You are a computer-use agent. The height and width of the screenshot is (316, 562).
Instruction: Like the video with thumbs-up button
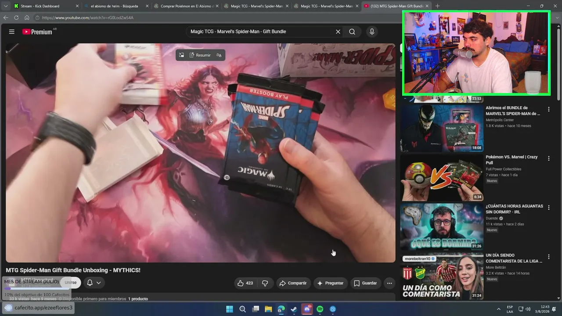245,283
